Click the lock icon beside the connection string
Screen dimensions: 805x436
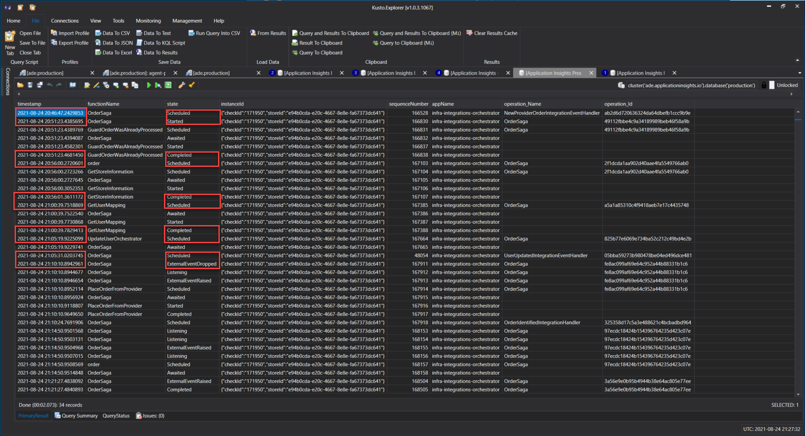[x=764, y=85]
